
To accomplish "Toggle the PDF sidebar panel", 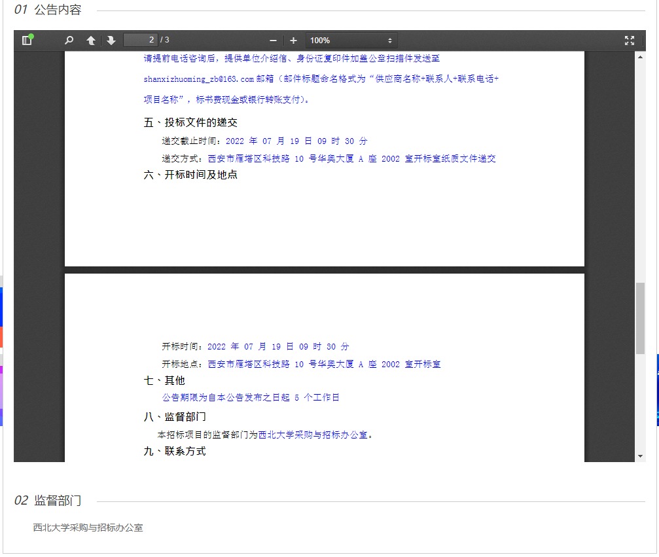I will [27, 41].
